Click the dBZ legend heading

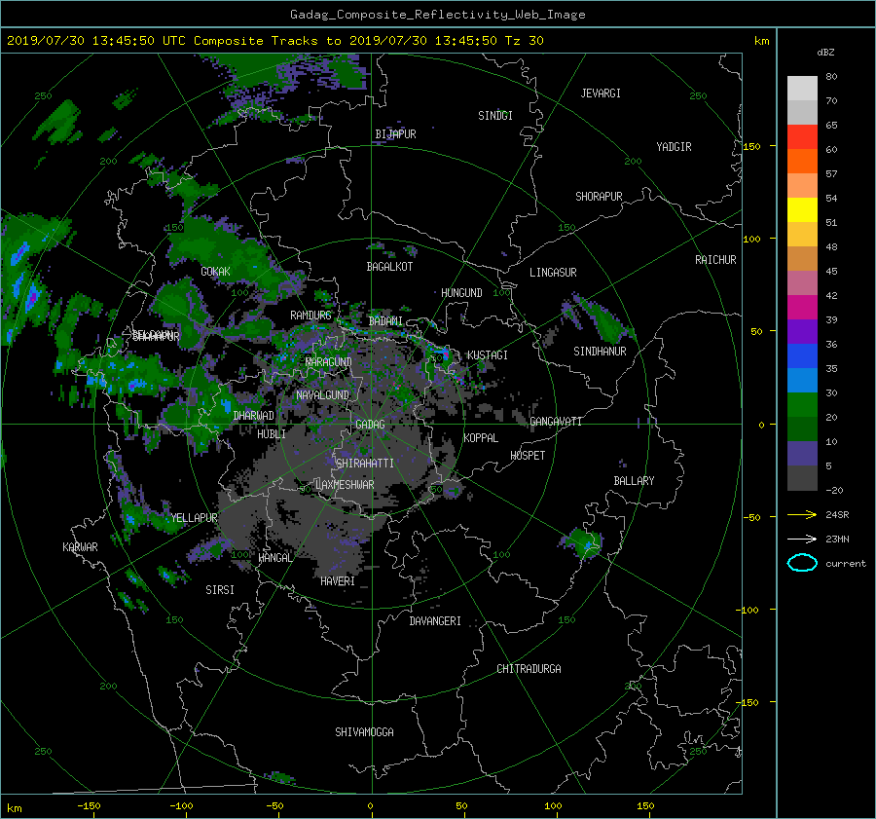[x=825, y=53]
